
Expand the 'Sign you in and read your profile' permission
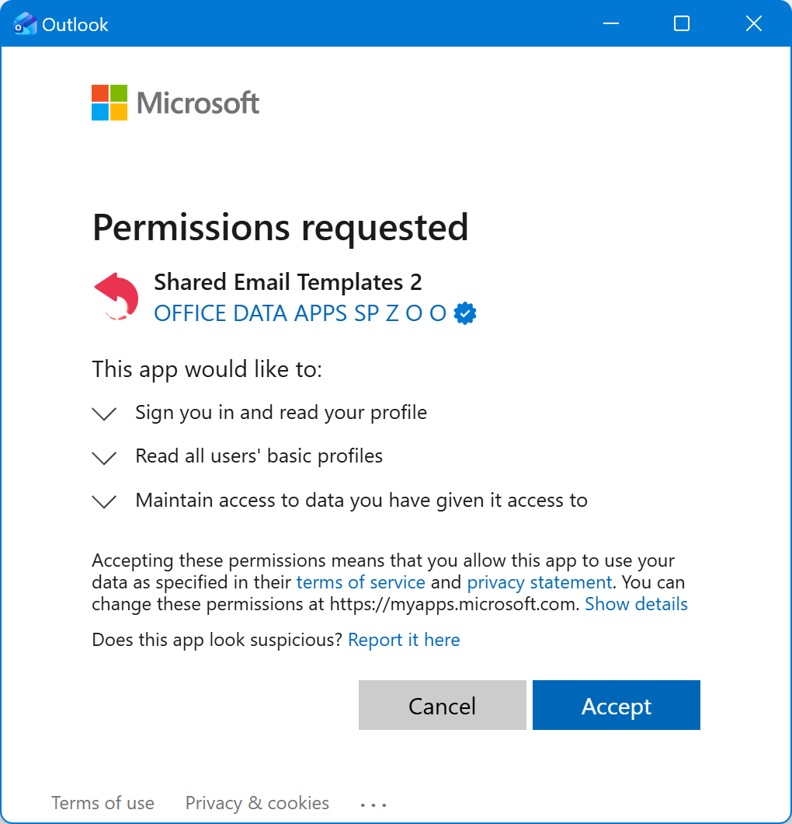[103, 414]
